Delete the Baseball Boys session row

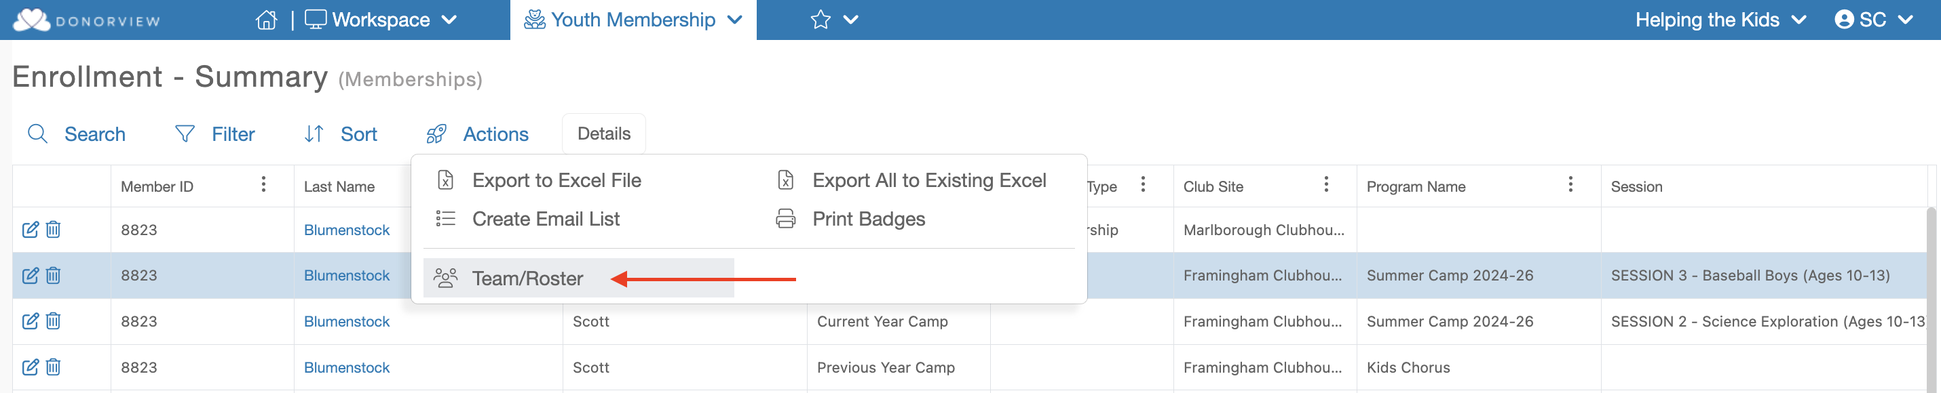tap(54, 276)
